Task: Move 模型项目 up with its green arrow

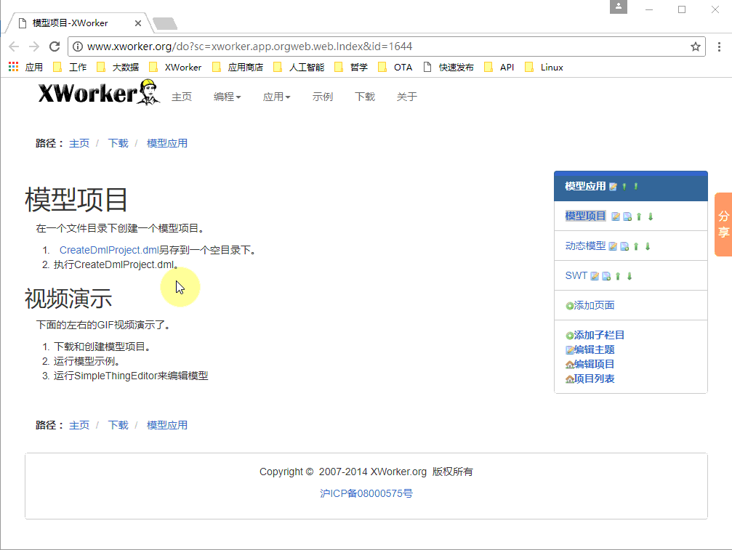Action: click(x=639, y=217)
